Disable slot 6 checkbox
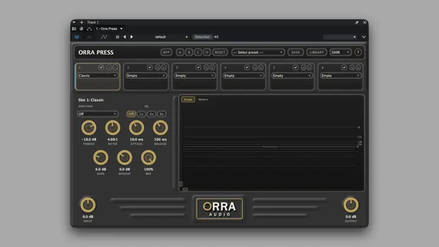Image resolution: width=439 pixels, height=247 pixels. coord(344,68)
